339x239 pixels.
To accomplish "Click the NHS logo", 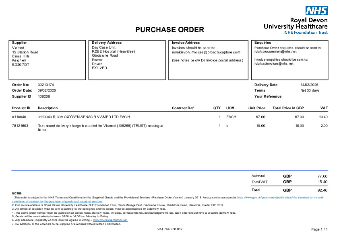I will point(316,11).
